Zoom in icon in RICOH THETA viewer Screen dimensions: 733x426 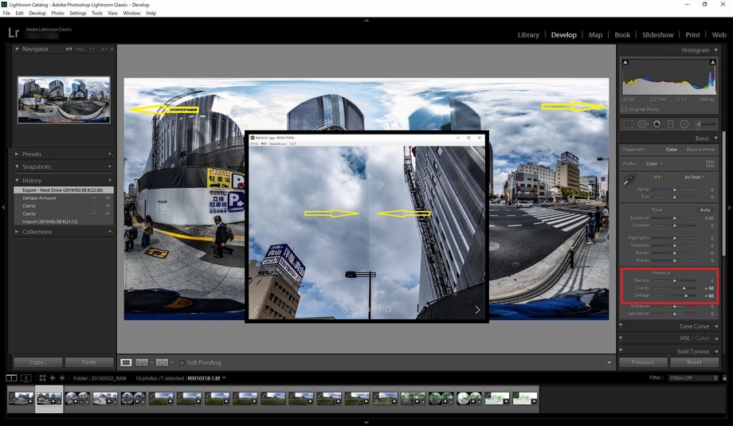345,310
